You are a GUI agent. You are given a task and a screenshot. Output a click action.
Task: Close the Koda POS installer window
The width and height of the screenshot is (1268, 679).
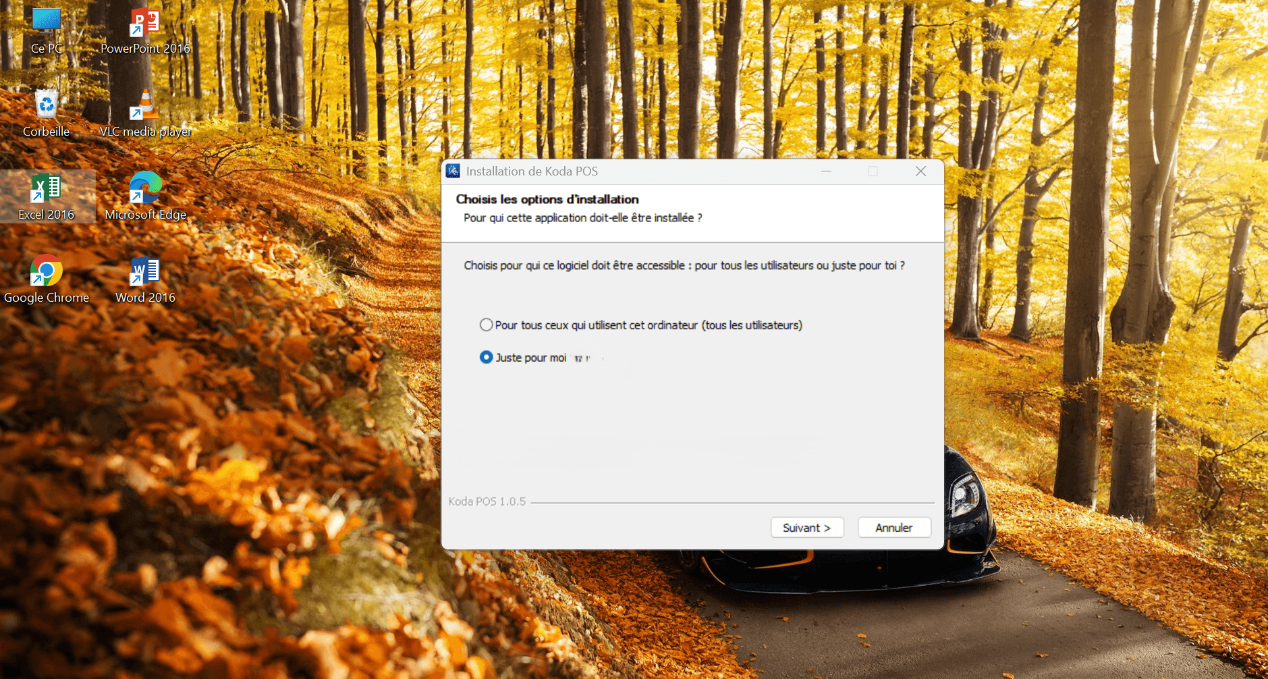pos(920,171)
